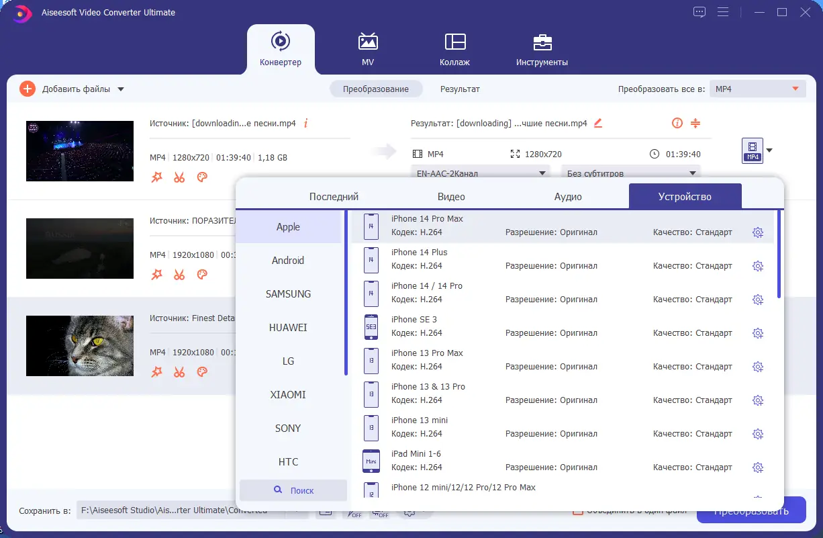Select the Результат view
The width and height of the screenshot is (823, 538).
460,89
